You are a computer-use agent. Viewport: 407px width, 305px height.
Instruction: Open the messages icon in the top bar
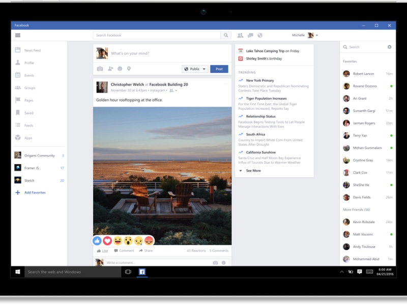(x=250, y=35)
